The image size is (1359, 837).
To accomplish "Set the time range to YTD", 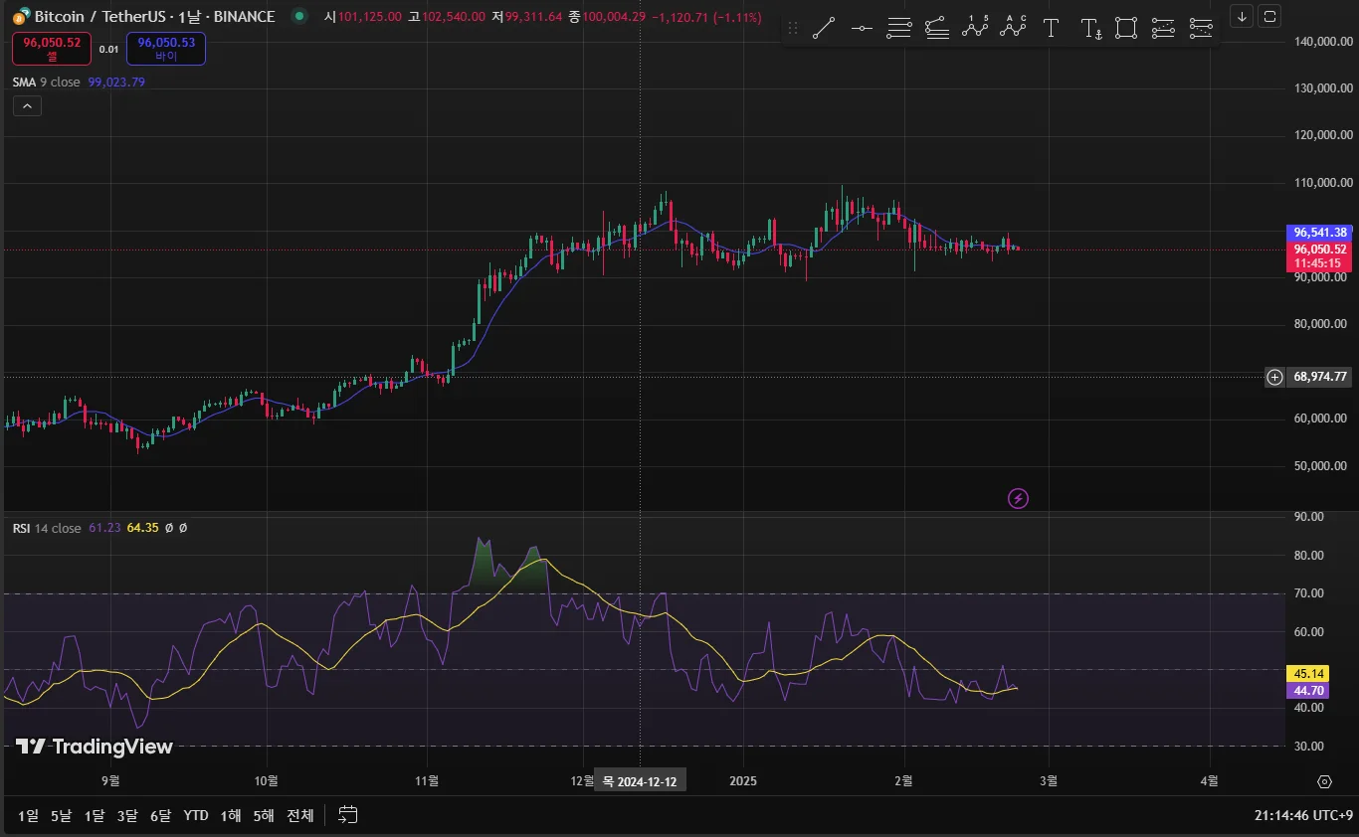I will (x=196, y=815).
